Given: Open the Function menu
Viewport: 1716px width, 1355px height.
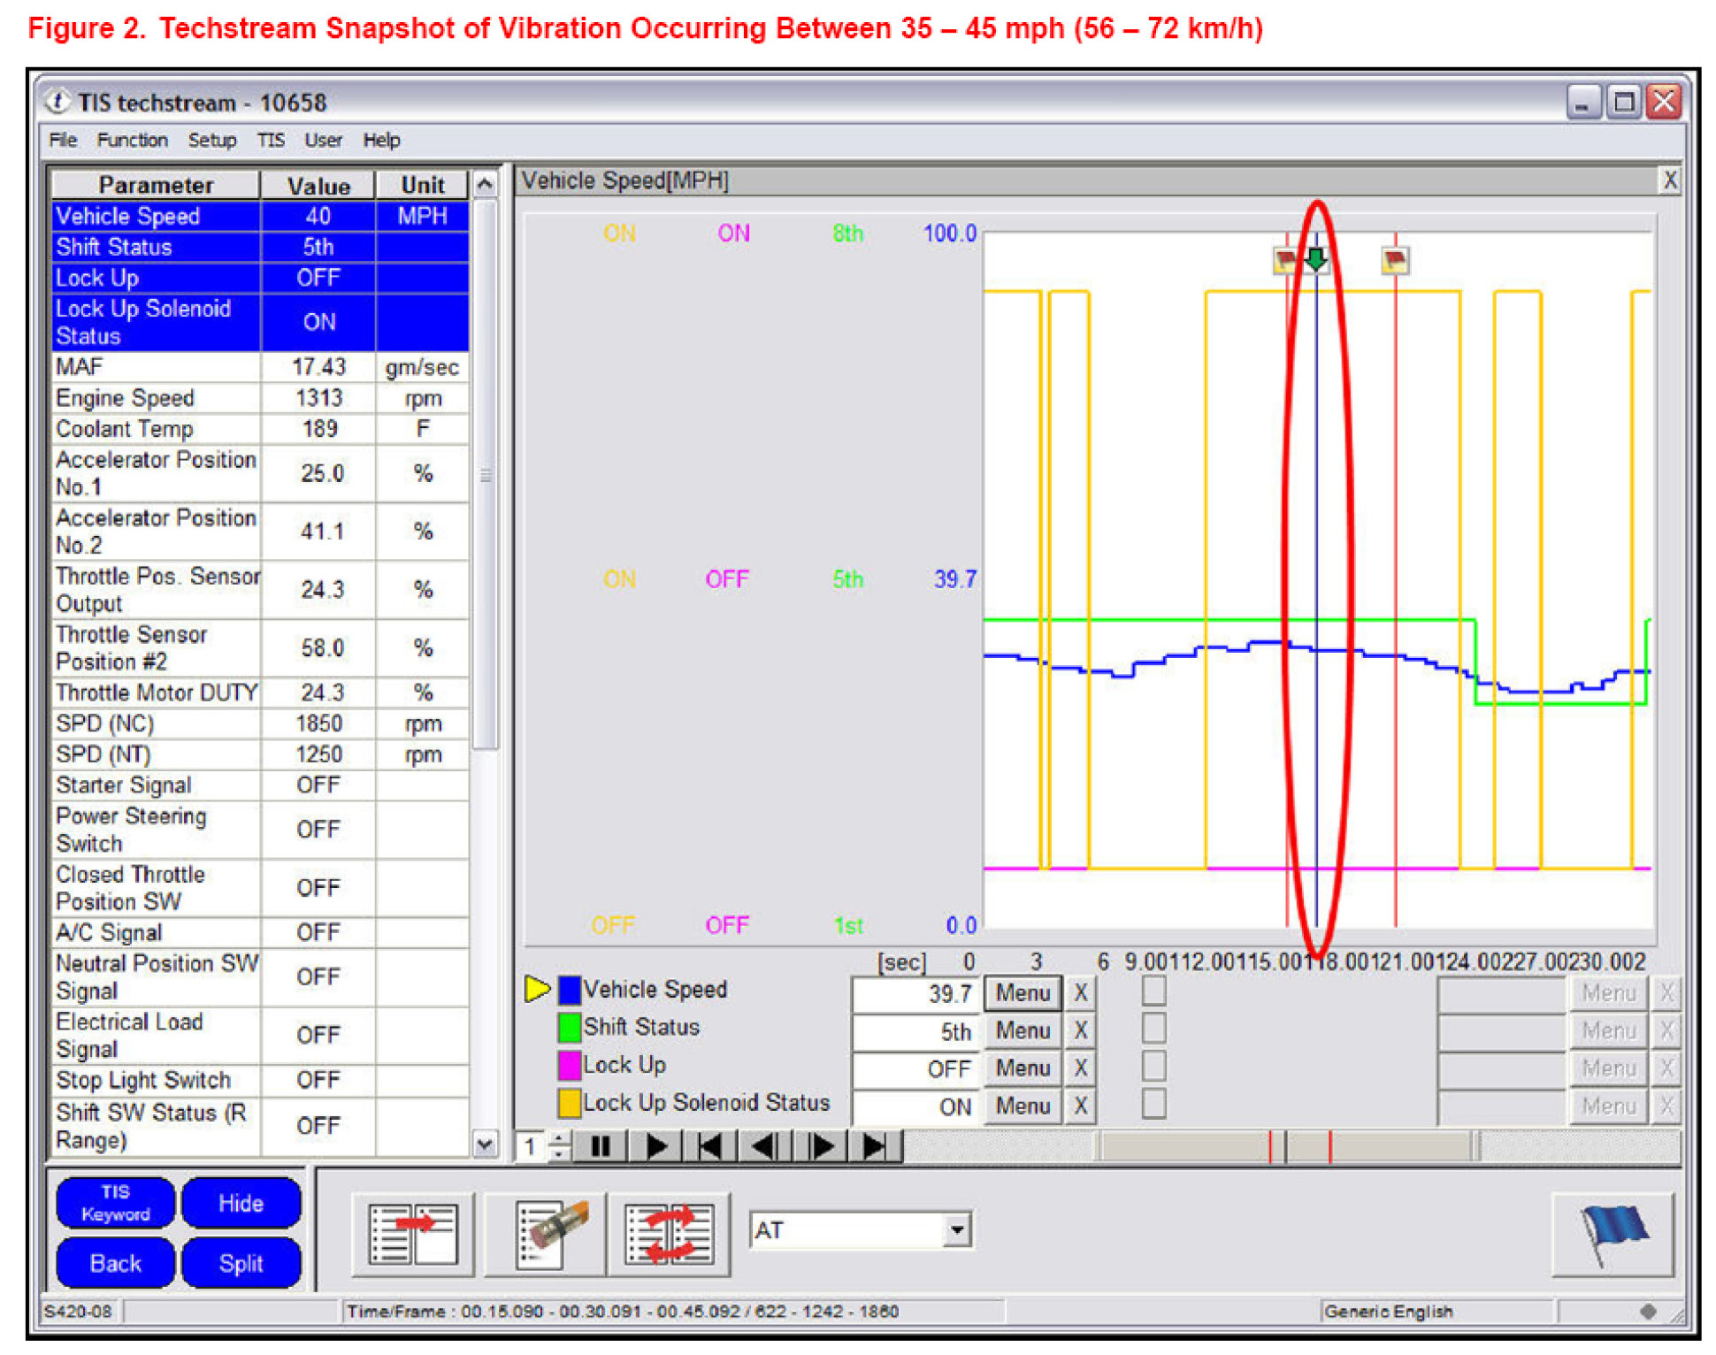Looking at the screenshot, I should point(132,141).
